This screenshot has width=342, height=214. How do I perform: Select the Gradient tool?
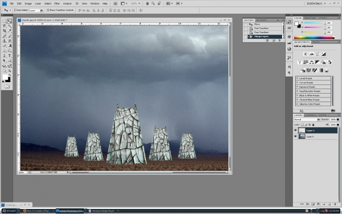9,46
